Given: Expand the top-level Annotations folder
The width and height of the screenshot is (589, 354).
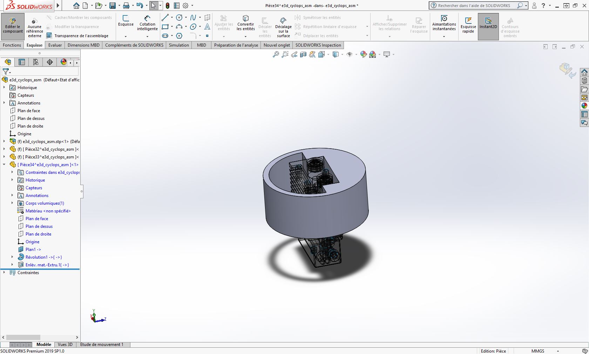Looking at the screenshot, I should [4, 103].
